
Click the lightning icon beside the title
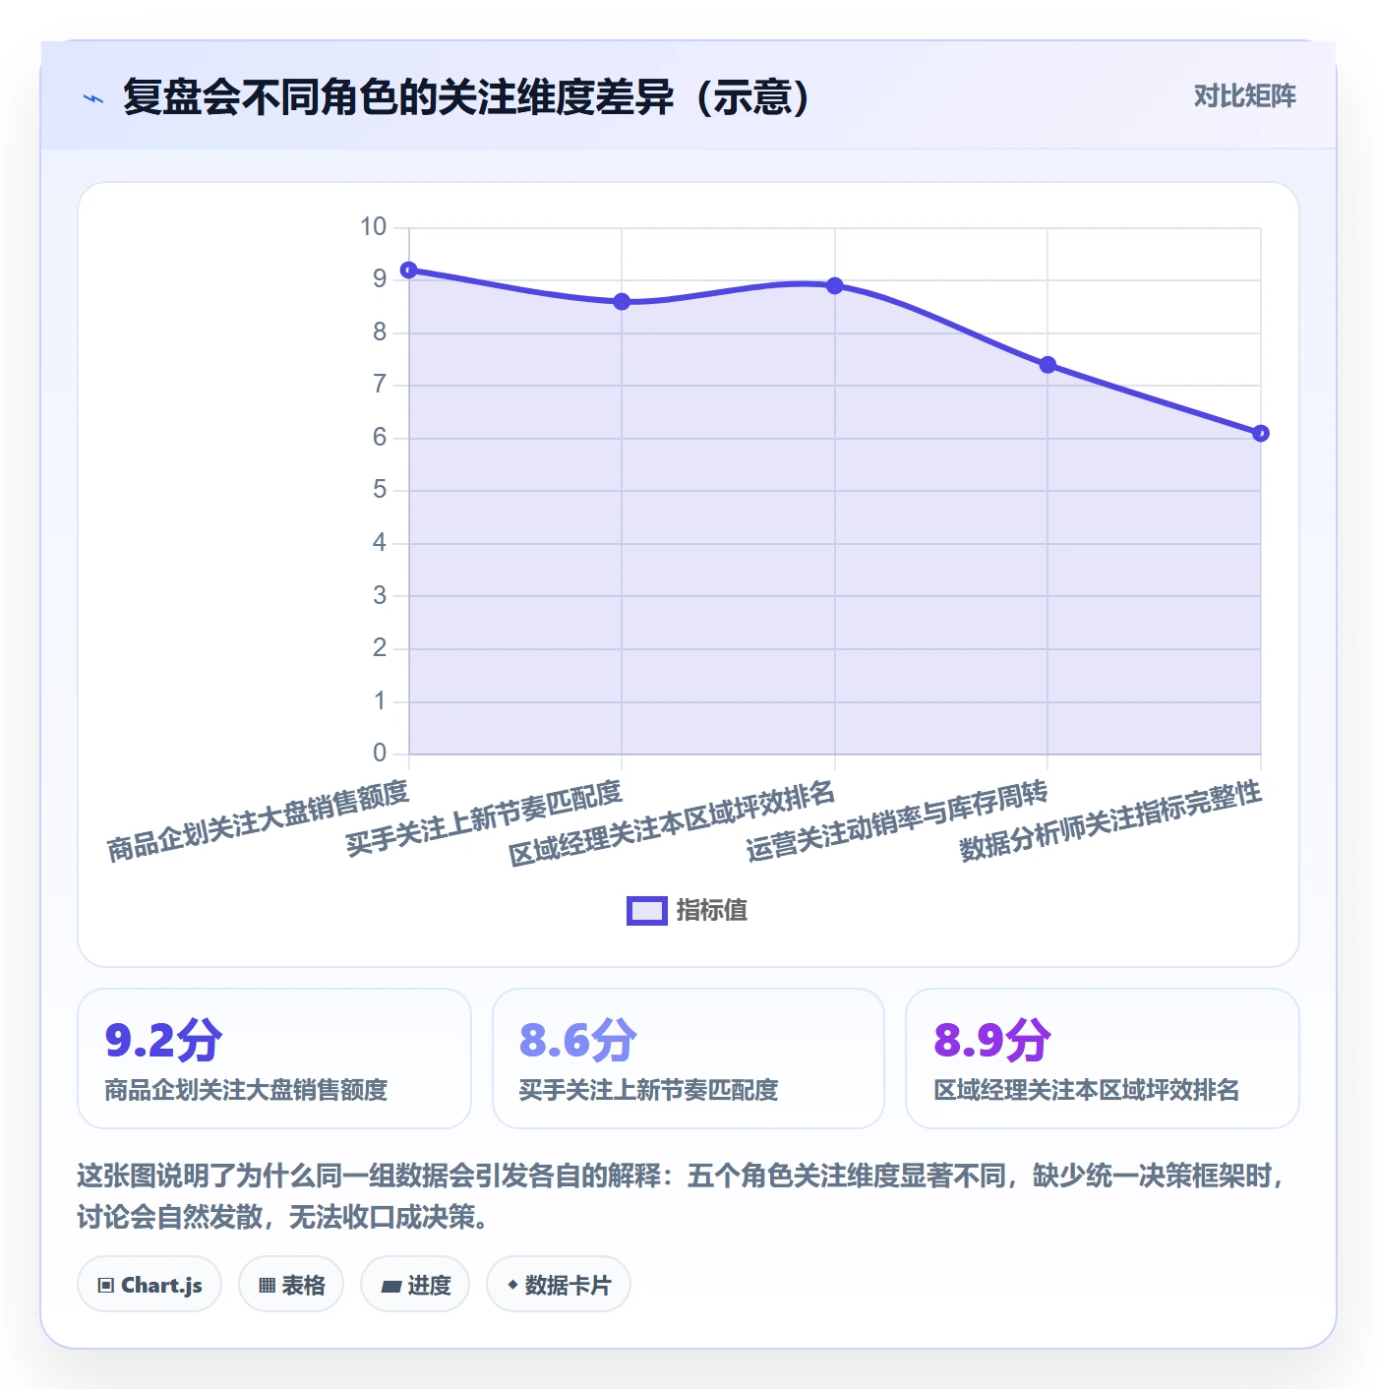[x=93, y=98]
